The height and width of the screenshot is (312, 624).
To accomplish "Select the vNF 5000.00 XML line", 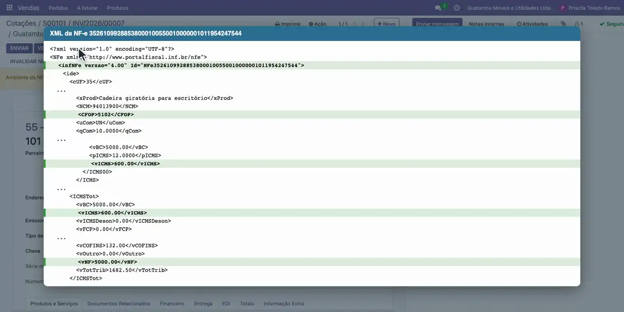I will click(312, 262).
